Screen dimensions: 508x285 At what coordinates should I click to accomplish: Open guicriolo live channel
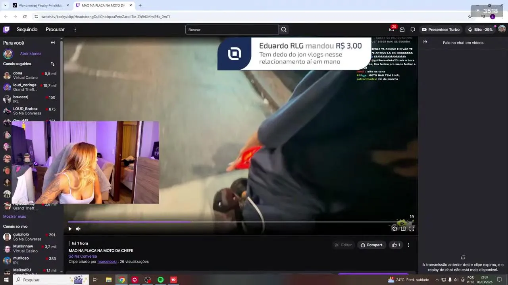pos(30,237)
